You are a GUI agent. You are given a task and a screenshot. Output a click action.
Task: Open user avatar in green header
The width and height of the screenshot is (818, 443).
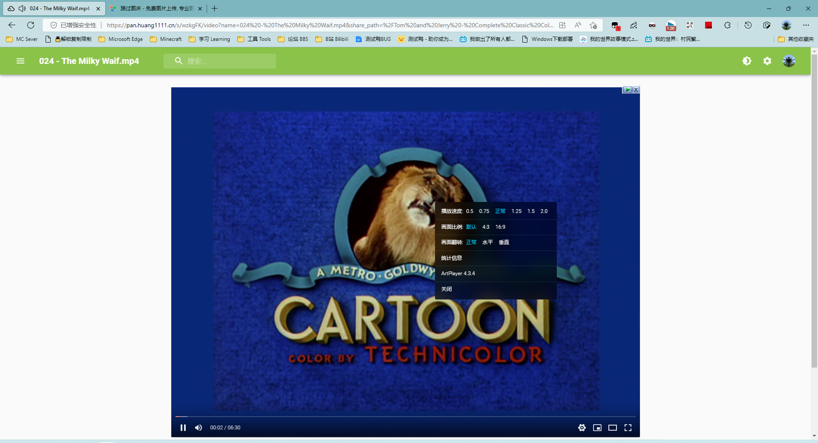coord(789,61)
